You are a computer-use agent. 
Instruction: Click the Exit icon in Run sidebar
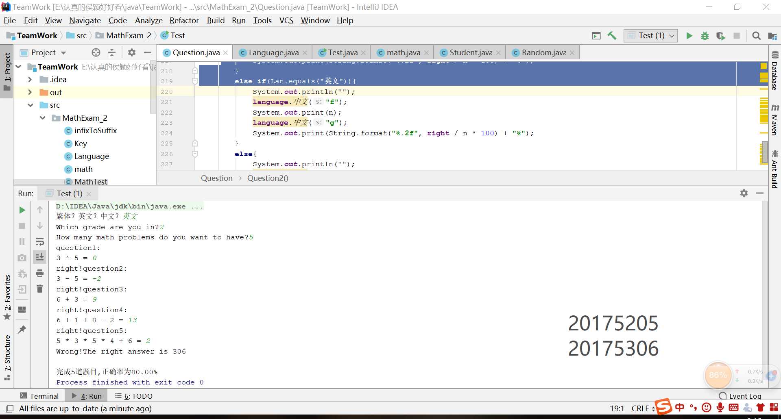pos(22,289)
